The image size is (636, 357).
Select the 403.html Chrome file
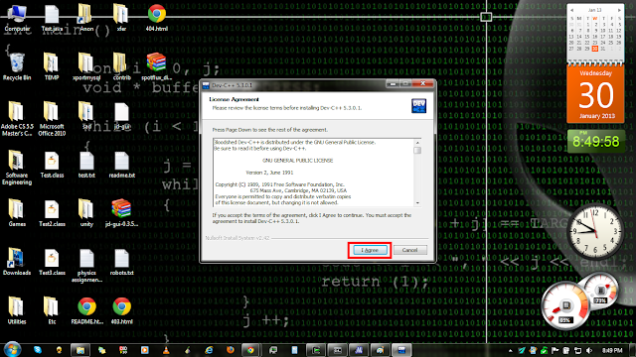point(121,310)
